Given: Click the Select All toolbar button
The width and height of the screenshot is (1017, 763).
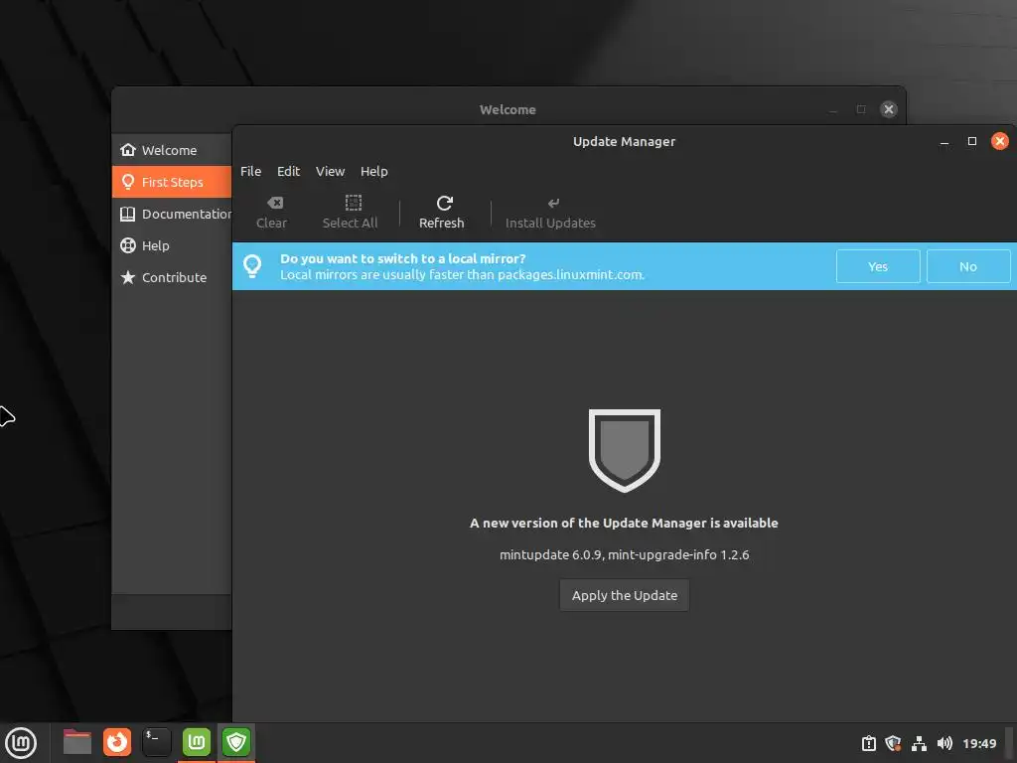Looking at the screenshot, I should tap(351, 213).
